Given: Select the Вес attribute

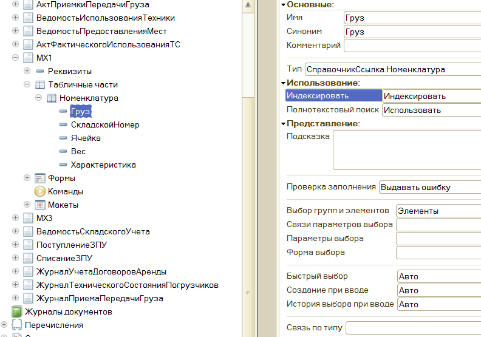Looking at the screenshot, I should (78, 151).
